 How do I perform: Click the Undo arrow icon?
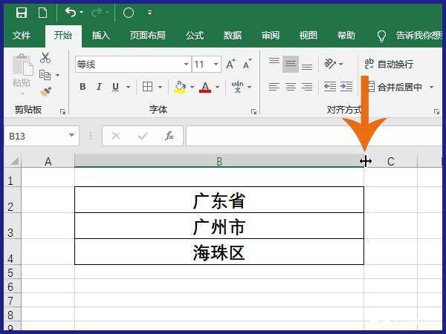tap(71, 12)
